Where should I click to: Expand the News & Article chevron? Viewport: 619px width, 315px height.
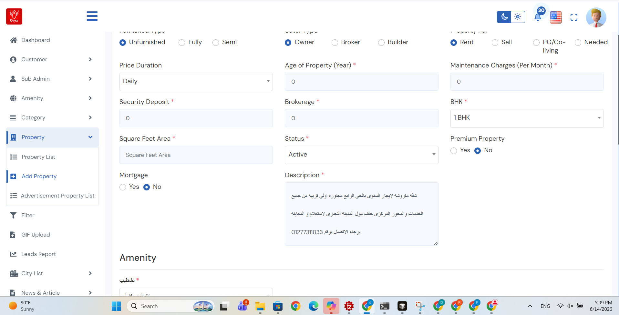tap(90, 293)
